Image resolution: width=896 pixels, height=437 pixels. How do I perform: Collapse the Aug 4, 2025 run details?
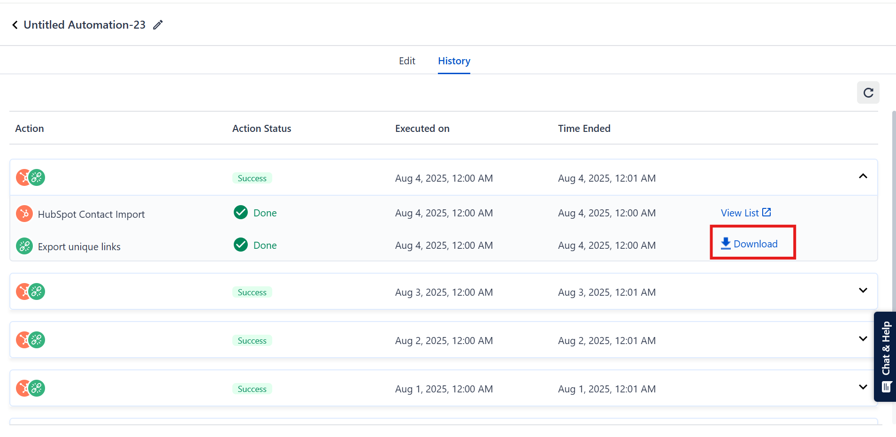coord(863,176)
